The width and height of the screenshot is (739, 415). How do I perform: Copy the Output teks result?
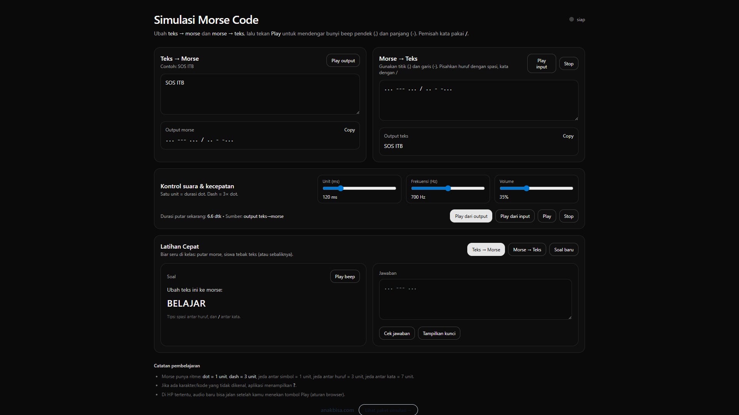[568, 136]
